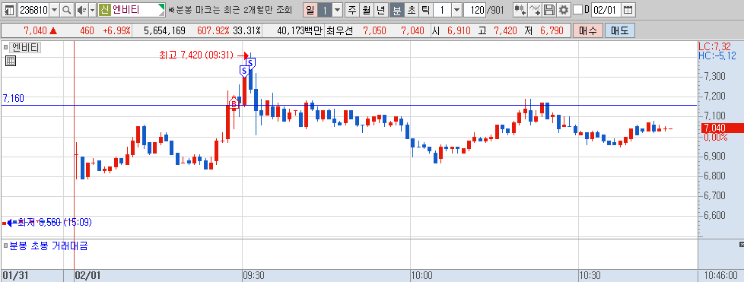Click the data grid icon below 엔비티 label
Viewport: 744px width, 282px height.
coord(11,60)
